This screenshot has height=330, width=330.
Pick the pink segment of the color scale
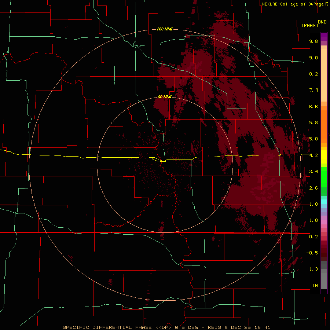click(324, 222)
